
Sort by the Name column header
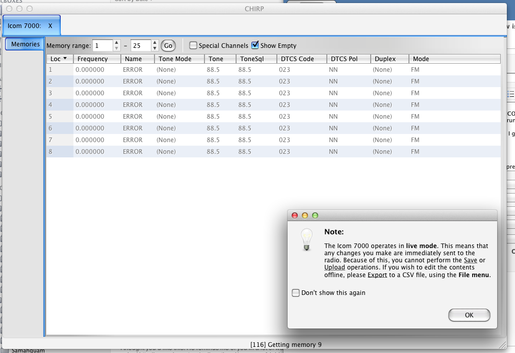click(137, 59)
